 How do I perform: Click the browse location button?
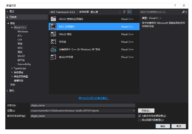[x=146, y=111]
